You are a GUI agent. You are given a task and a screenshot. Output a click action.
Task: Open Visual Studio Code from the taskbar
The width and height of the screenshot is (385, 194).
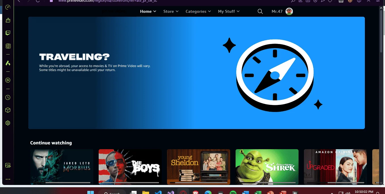(158, 193)
